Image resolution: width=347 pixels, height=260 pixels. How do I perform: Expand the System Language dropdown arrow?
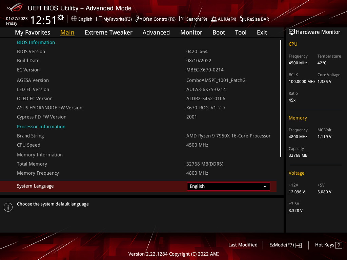(x=265, y=187)
